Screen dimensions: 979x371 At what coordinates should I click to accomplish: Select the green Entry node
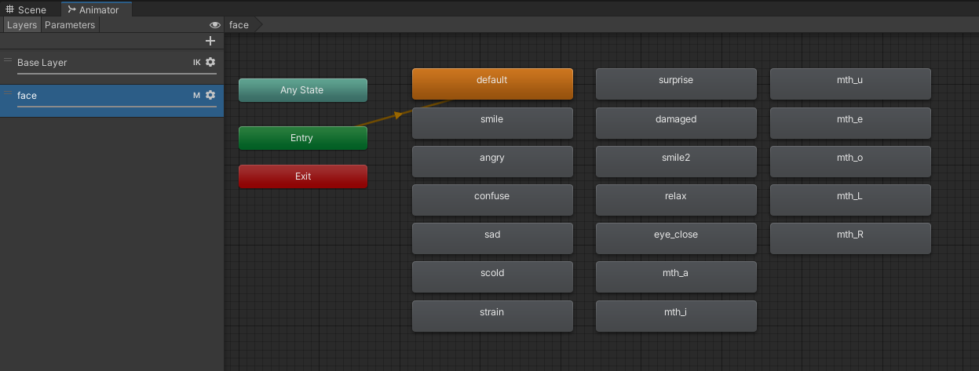point(302,138)
